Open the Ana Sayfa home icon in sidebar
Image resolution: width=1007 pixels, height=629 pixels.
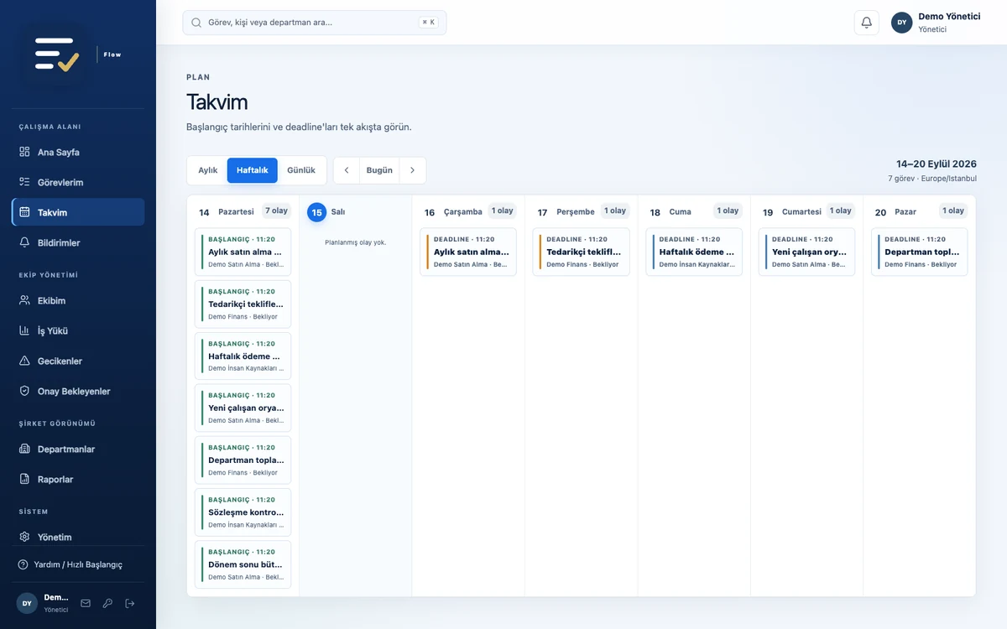[x=24, y=152]
